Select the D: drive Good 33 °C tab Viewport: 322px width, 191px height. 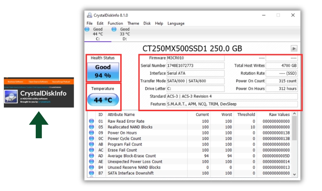[x=125, y=34]
